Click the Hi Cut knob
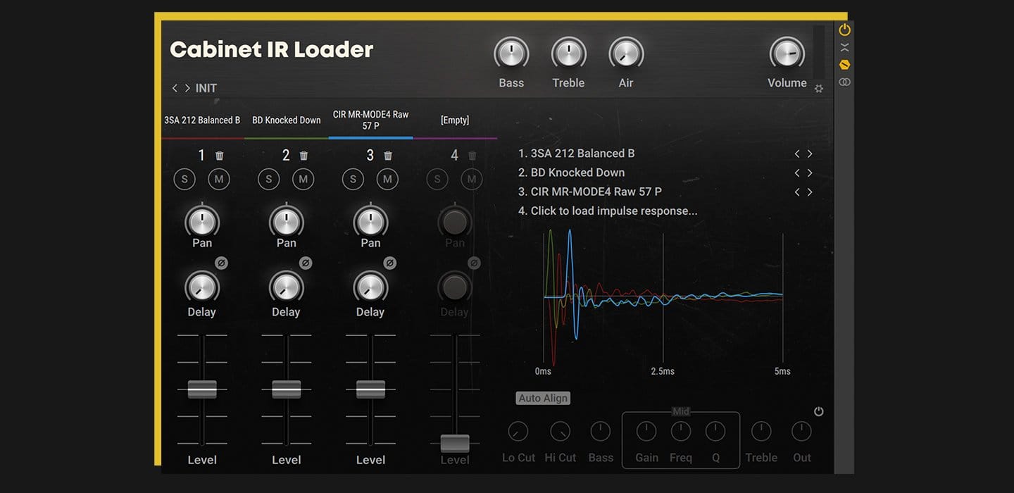 click(x=560, y=432)
